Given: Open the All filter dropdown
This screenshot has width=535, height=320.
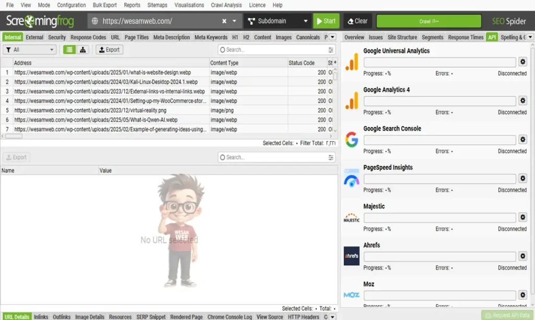Looking at the screenshot, I should click(x=29, y=50).
